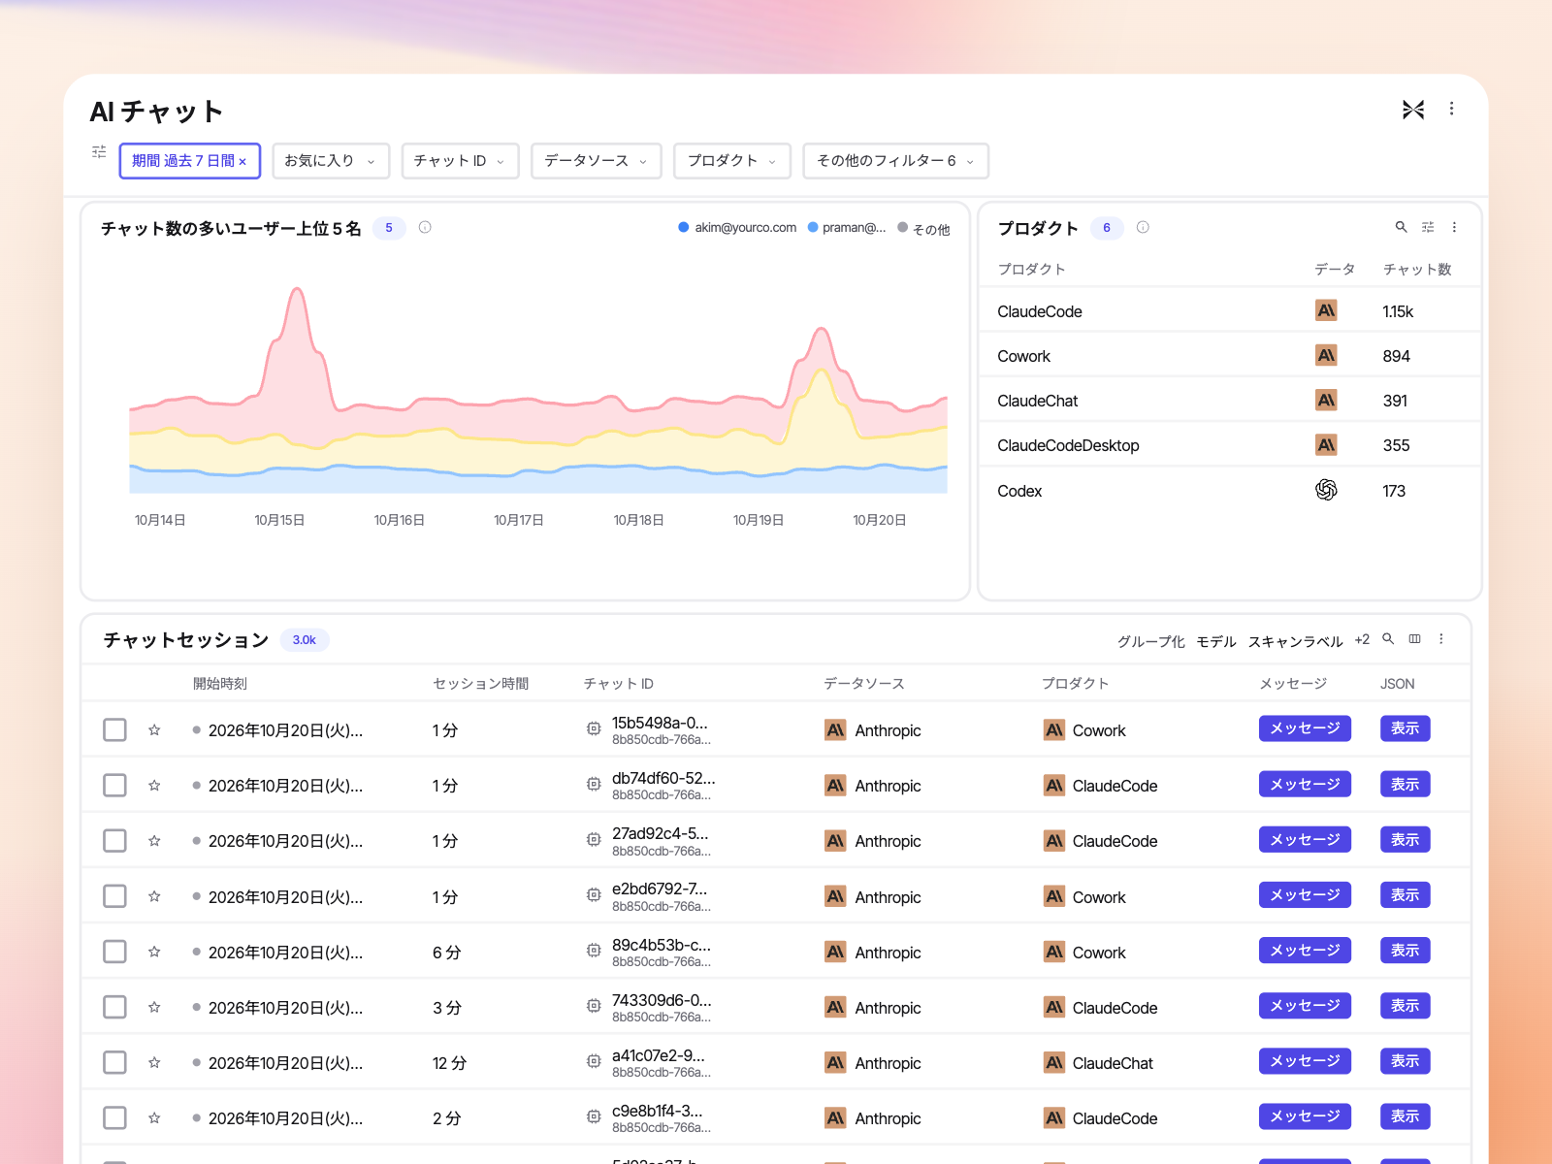
Task: Click the chip icon beside chat ID e2bd6792-7...
Action: click(594, 895)
